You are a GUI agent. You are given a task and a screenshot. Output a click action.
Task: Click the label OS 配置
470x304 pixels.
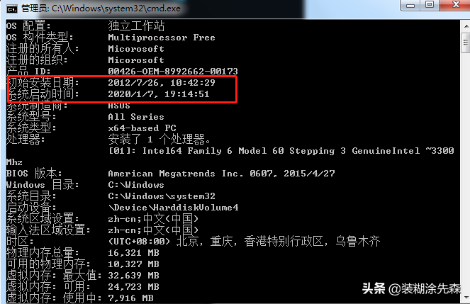28,26
